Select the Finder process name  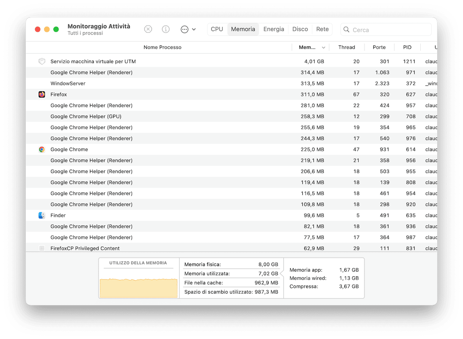pos(58,215)
